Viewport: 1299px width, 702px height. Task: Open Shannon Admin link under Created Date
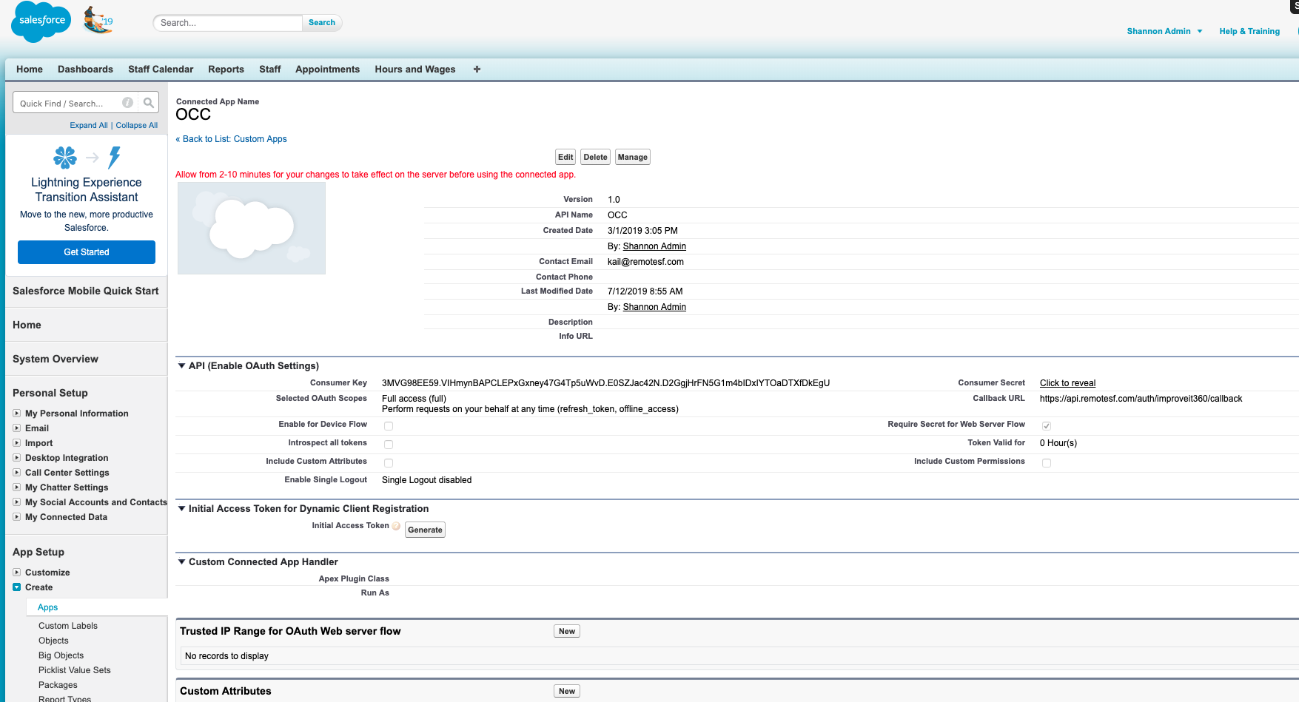point(654,246)
